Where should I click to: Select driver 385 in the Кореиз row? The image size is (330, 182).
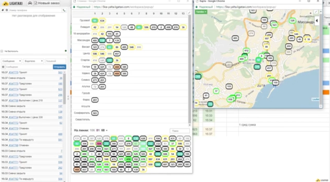coord(124,74)
